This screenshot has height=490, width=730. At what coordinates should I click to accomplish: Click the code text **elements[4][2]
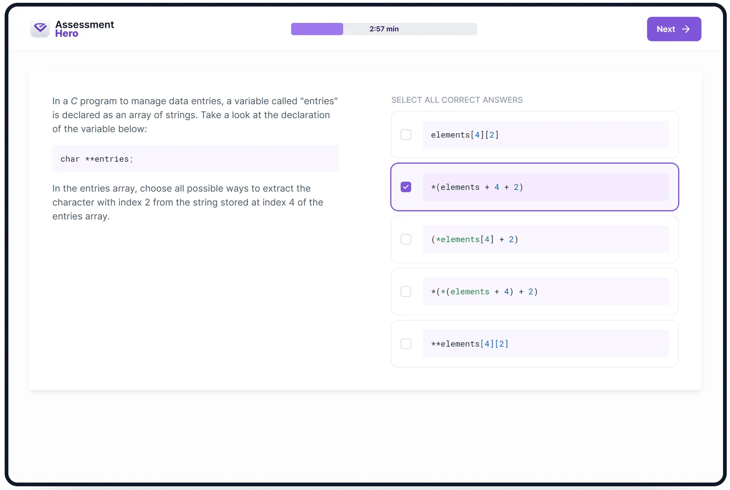(x=469, y=344)
